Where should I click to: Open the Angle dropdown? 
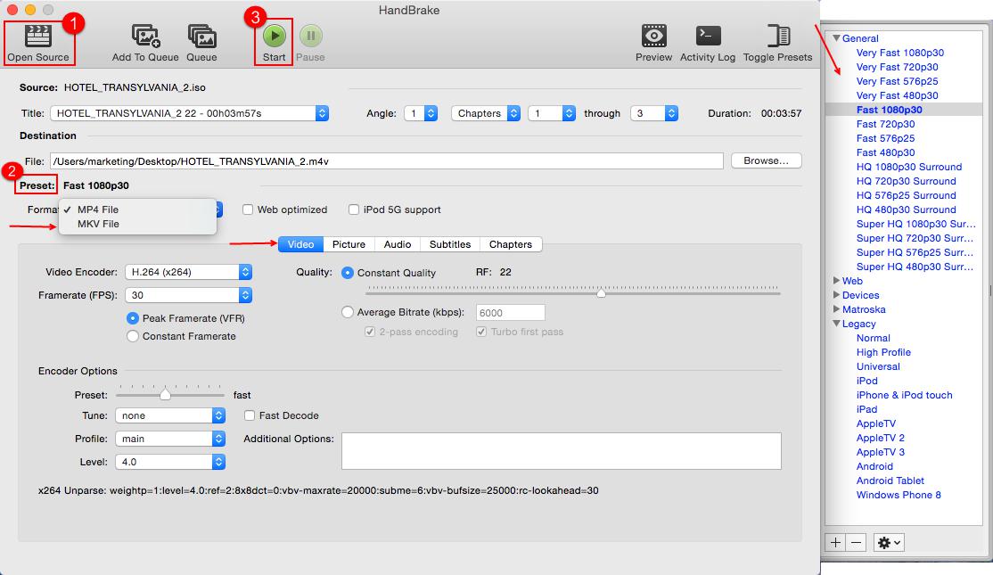tap(421, 113)
